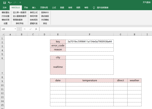The width and height of the screenshot is (152, 109).
Task: Click 关闭模板 button
Action: coord(45,20)
